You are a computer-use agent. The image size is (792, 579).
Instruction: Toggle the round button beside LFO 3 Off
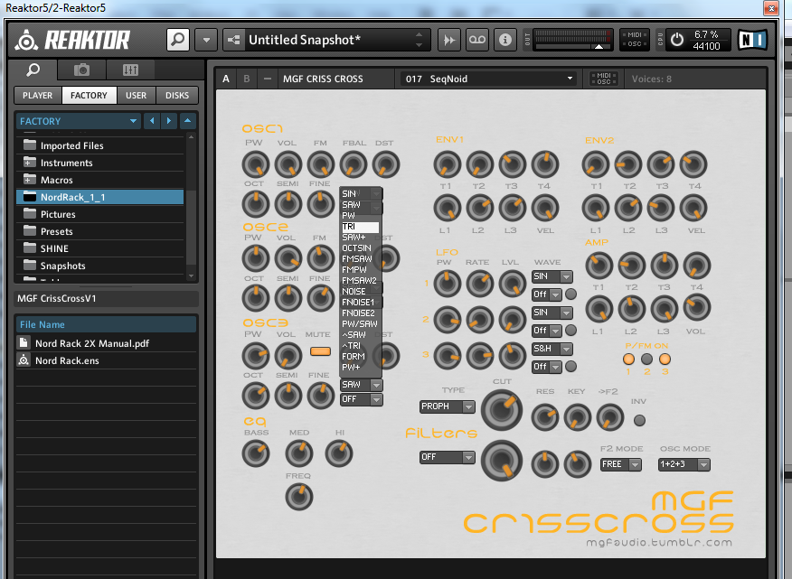[x=570, y=367]
